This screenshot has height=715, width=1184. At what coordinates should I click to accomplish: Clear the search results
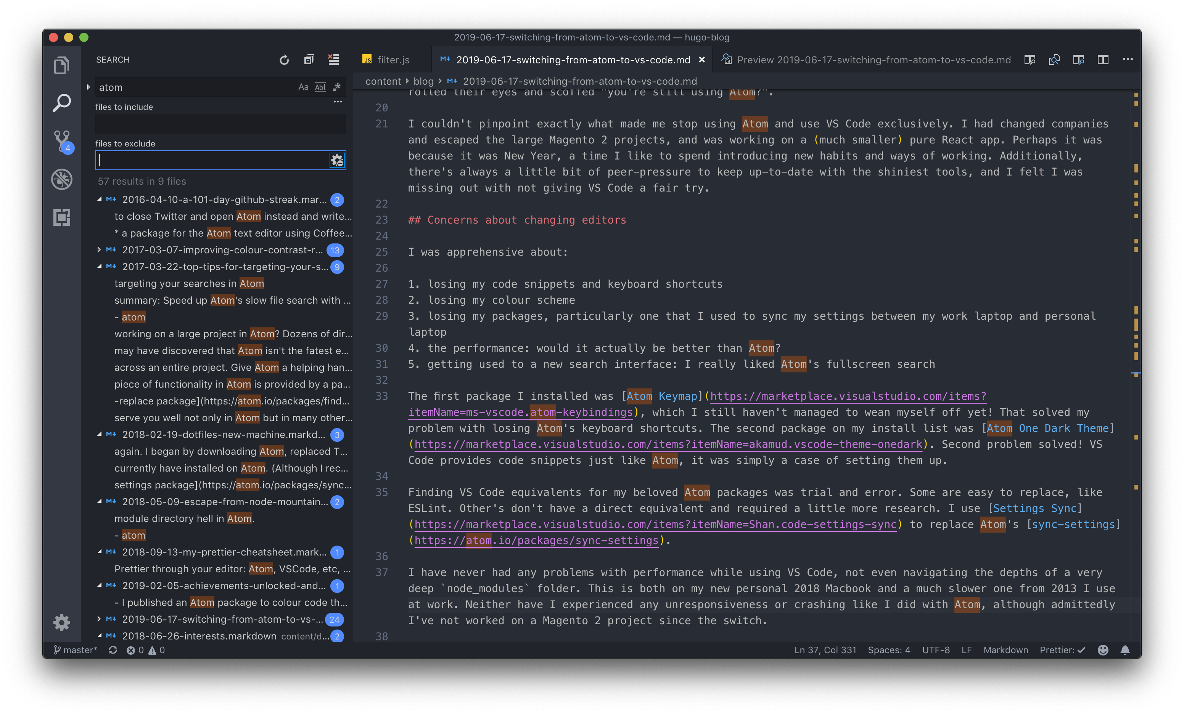[x=333, y=60]
